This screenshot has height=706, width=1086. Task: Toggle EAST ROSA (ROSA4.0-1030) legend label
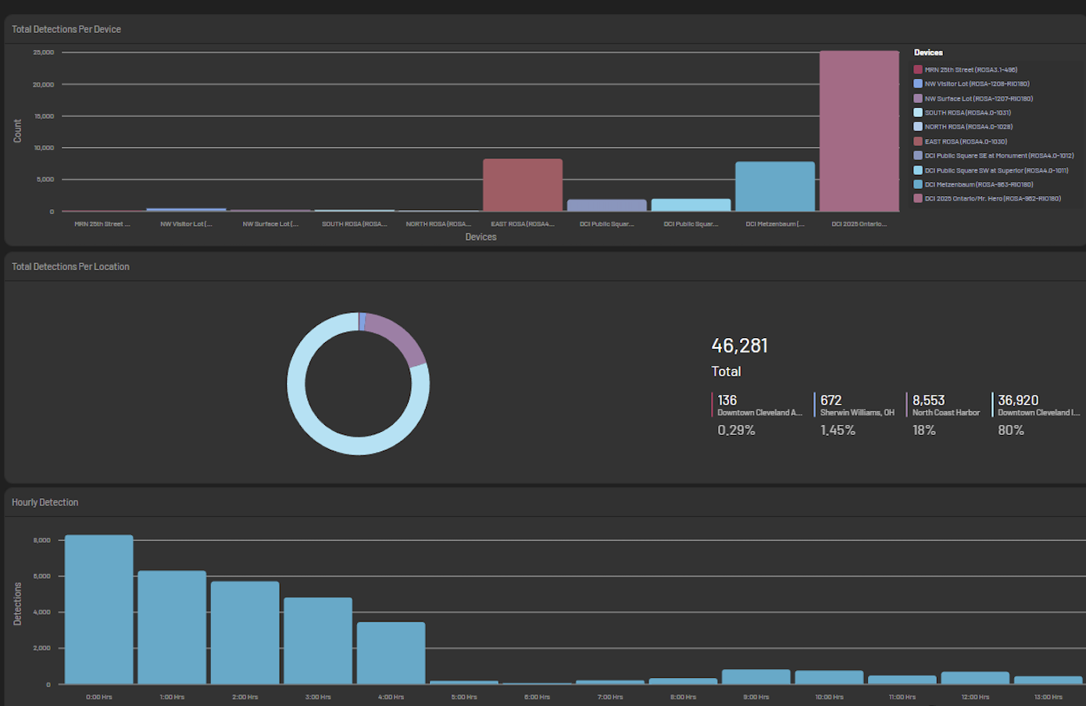point(966,141)
